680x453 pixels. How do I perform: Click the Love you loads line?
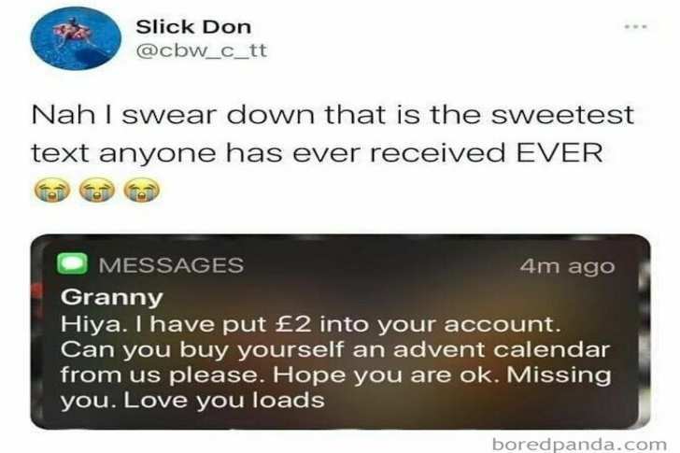coord(224,400)
